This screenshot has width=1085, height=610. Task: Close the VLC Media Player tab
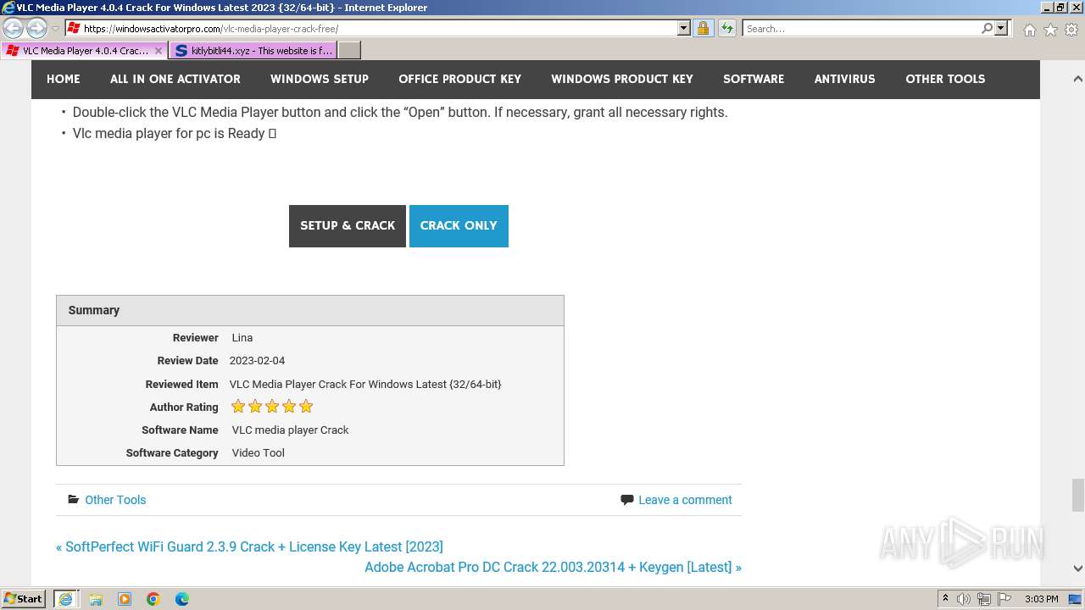pos(159,51)
